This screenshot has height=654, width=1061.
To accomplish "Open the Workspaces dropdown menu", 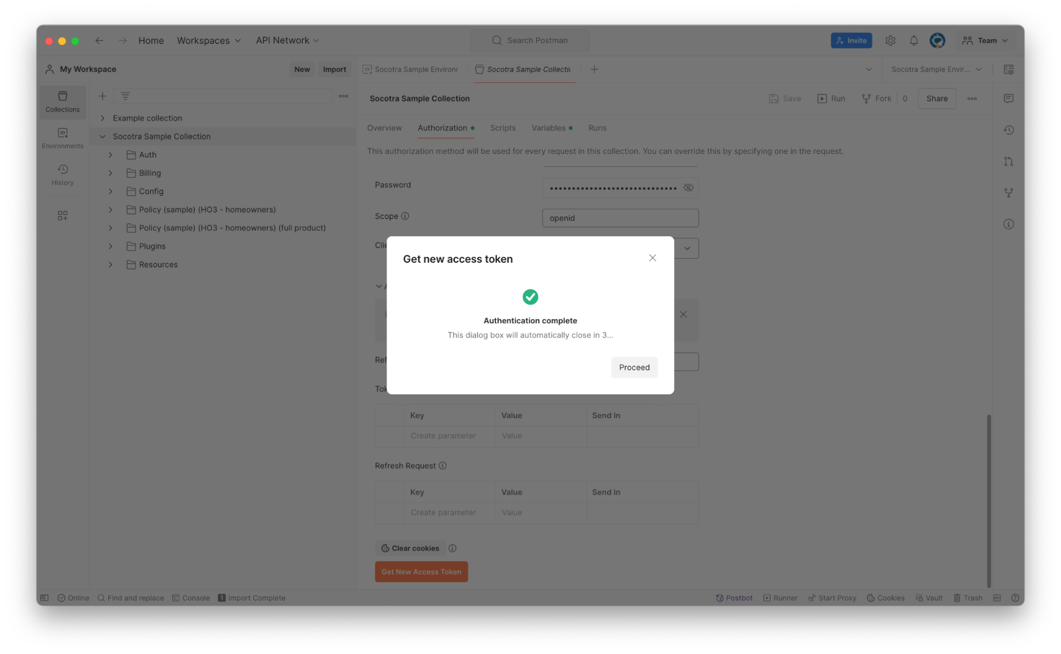I will (x=209, y=40).
